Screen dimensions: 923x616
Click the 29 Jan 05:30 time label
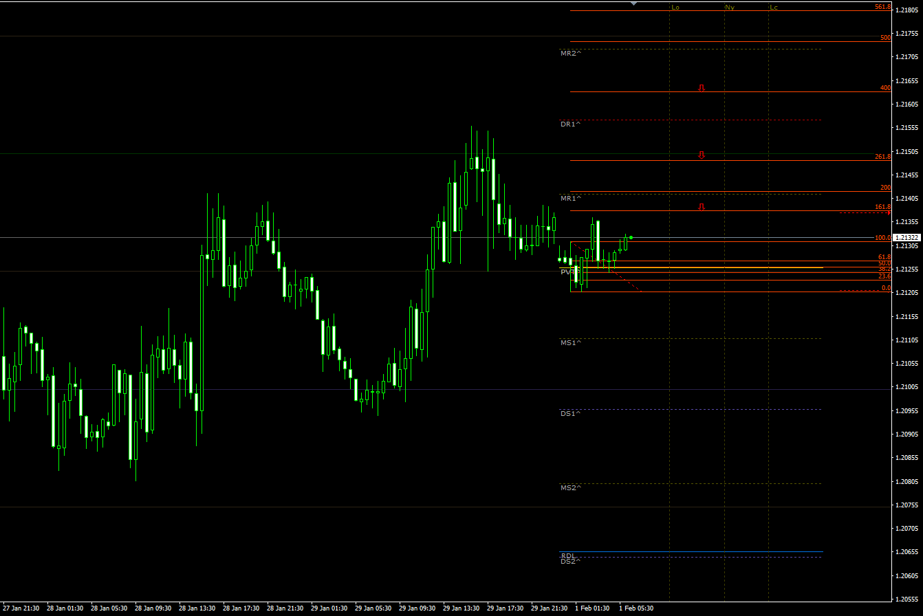(x=373, y=608)
